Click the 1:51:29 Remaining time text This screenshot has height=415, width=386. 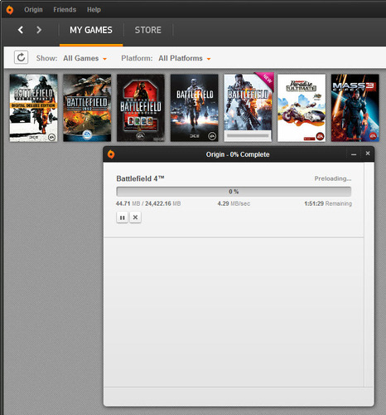coord(328,203)
